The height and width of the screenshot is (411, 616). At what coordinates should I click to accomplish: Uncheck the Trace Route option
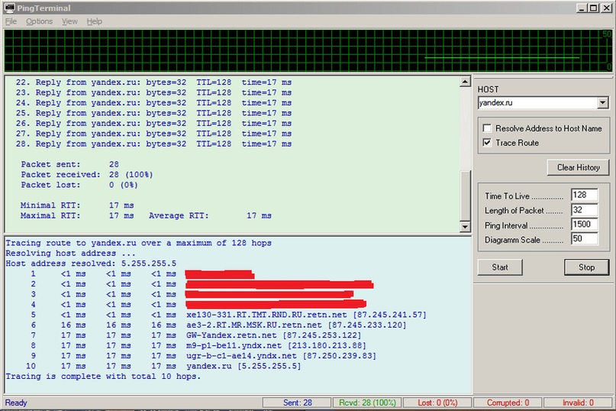click(x=488, y=143)
